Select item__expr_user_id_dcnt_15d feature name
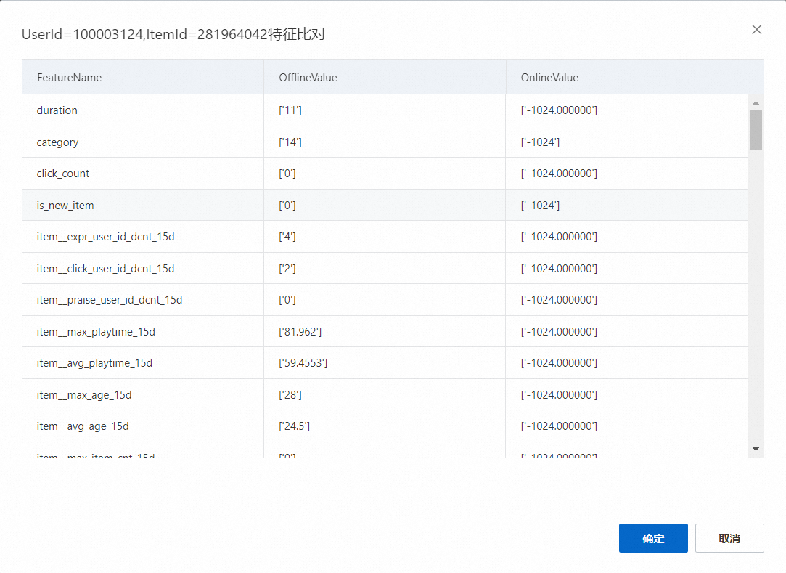The width and height of the screenshot is (786, 573). (x=106, y=237)
